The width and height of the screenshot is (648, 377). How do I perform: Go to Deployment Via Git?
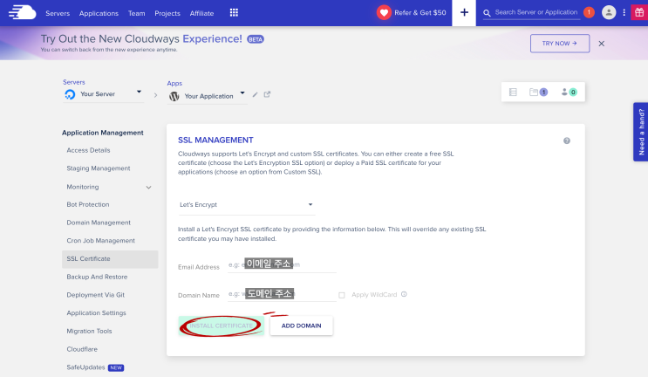(95, 295)
